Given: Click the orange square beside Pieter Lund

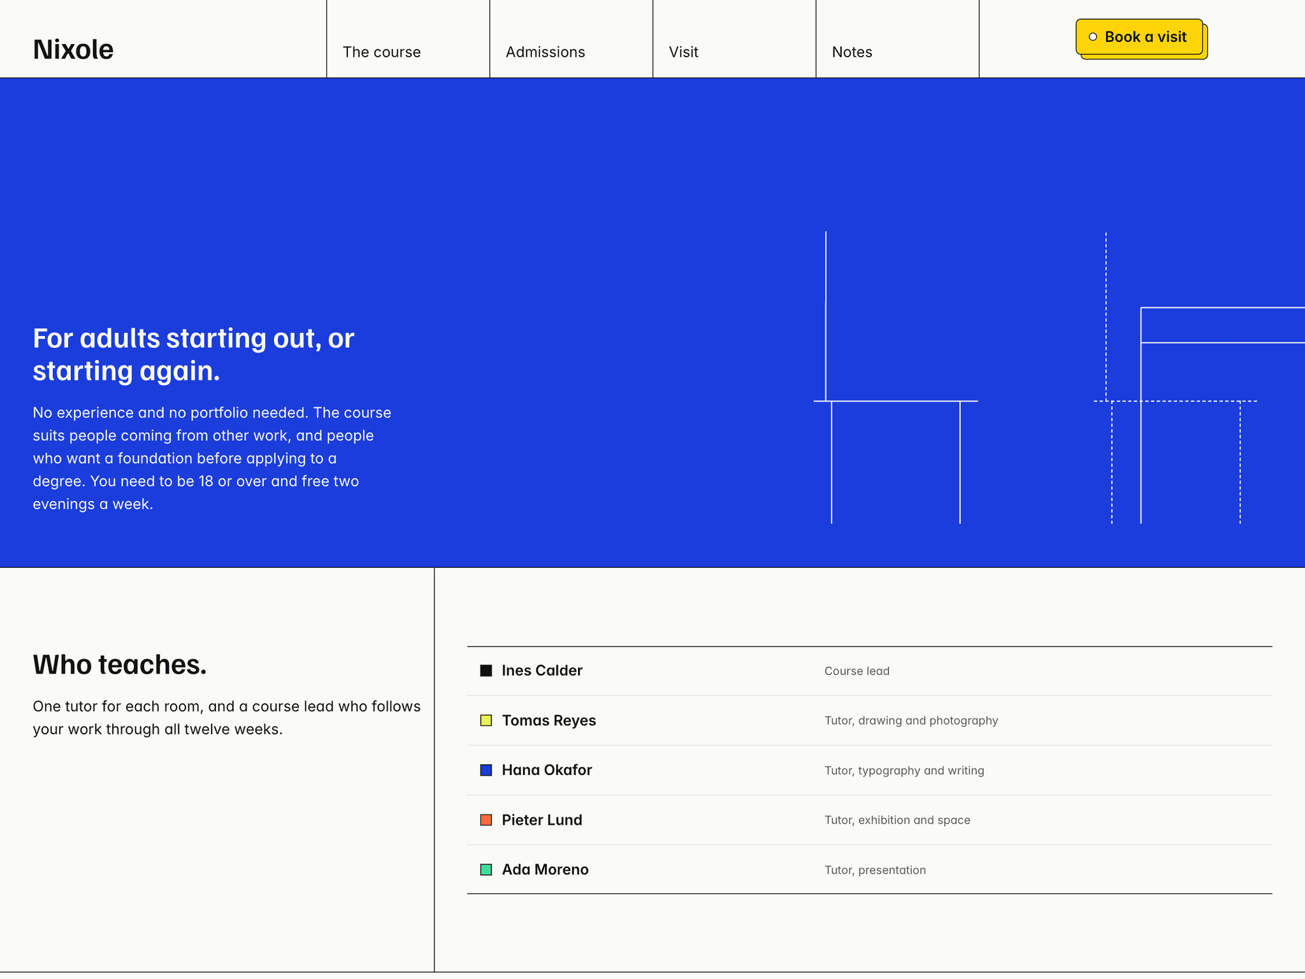Looking at the screenshot, I should [x=486, y=820].
